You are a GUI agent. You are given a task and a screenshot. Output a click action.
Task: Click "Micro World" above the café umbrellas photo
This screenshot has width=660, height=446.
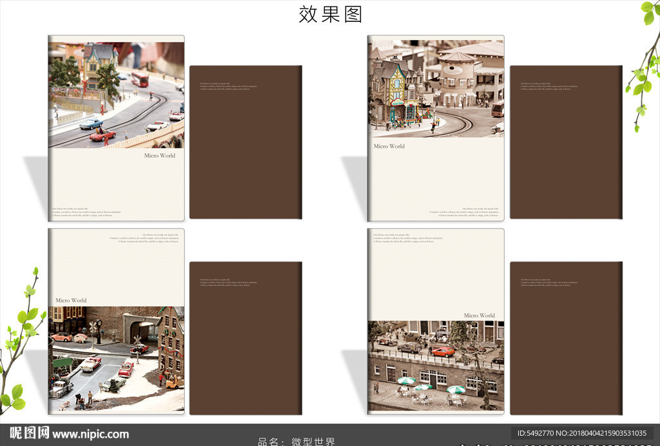tap(479, 315)
